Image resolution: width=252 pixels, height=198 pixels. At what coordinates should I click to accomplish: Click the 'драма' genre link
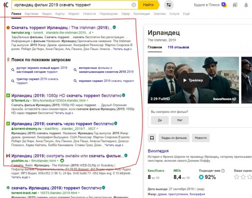tap(162, 194)
